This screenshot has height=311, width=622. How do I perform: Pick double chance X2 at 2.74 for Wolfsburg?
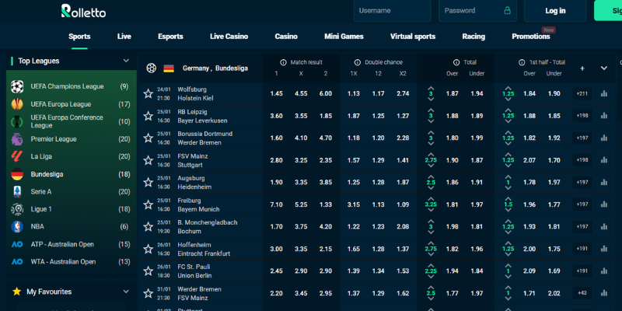[403, 93]
